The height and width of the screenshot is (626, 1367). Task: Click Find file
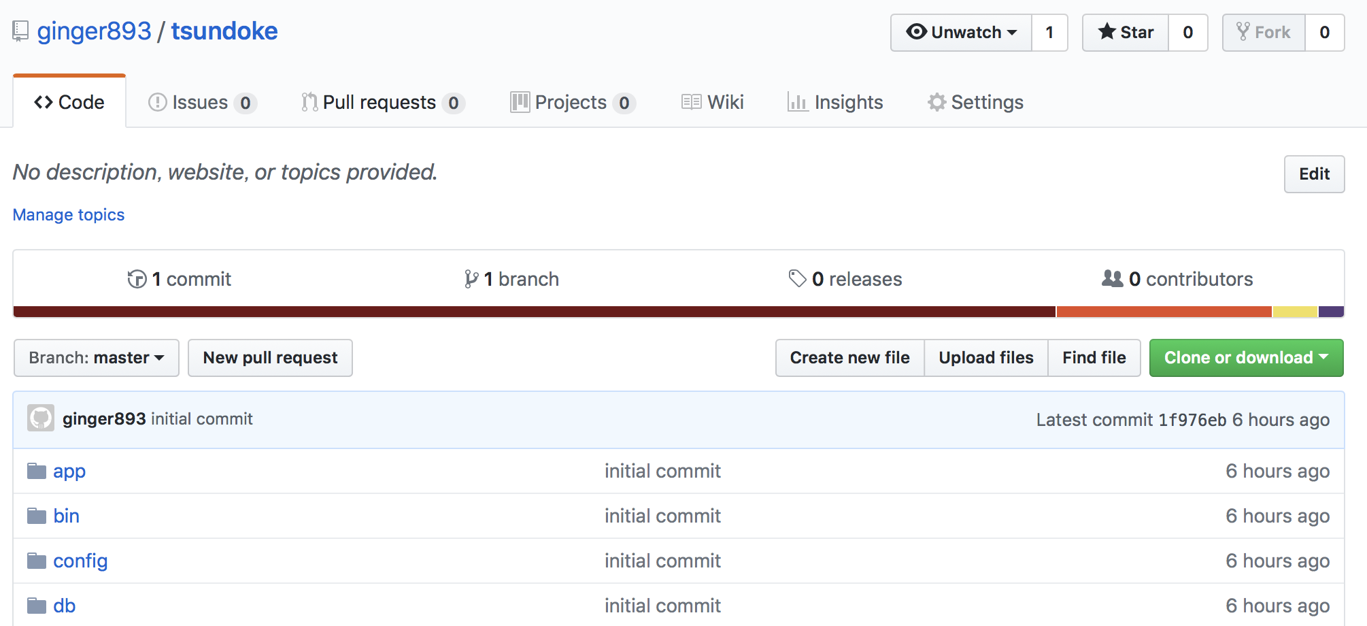coord(1094,358)
